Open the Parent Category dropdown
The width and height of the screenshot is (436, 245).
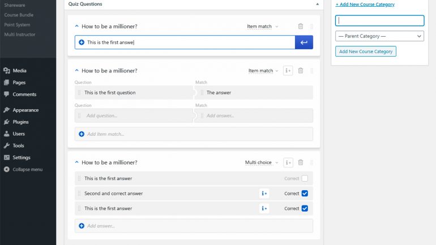379,36
